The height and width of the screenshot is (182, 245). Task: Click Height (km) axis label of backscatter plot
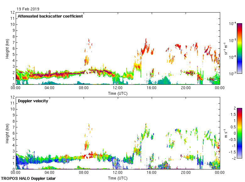click(x=7, y=49)
